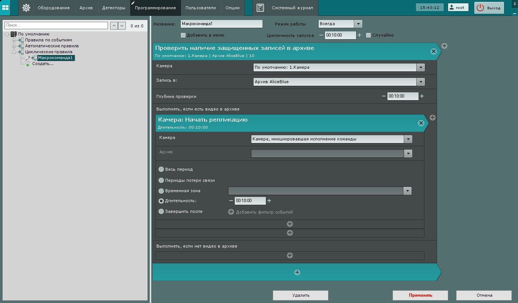Open the Users tab
The image size is (518, 303).
(x=200, y=8)
